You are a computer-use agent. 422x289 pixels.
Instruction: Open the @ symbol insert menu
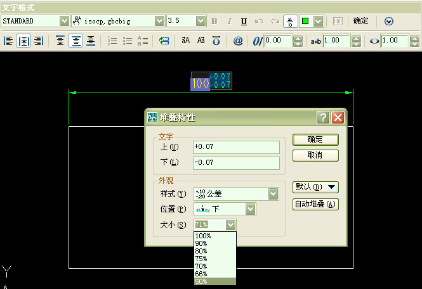[238, 41]
